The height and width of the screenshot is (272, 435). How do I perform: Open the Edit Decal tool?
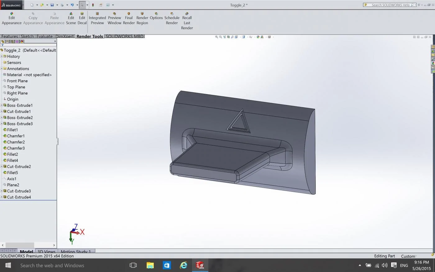click(82, 18)
